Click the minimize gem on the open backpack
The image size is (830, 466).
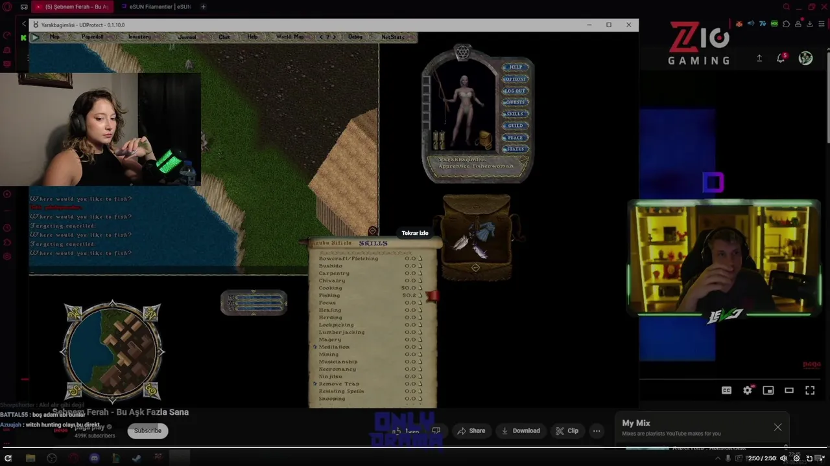click(475, 268)
